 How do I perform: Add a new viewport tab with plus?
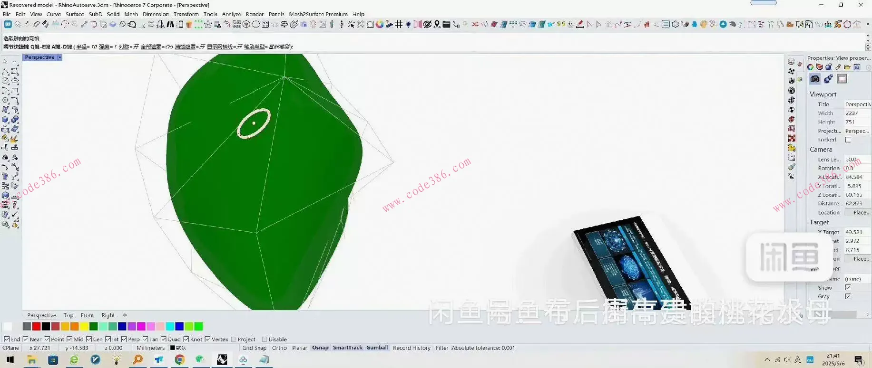(125, 315)
